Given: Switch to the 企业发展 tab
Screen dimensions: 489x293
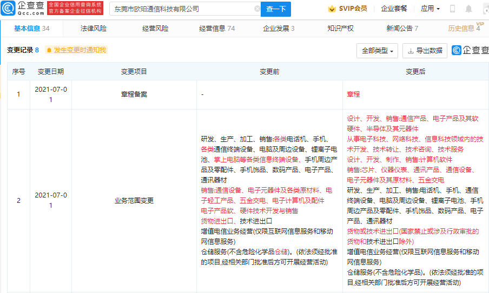Looking at the screenshot, I should point(279,28).
